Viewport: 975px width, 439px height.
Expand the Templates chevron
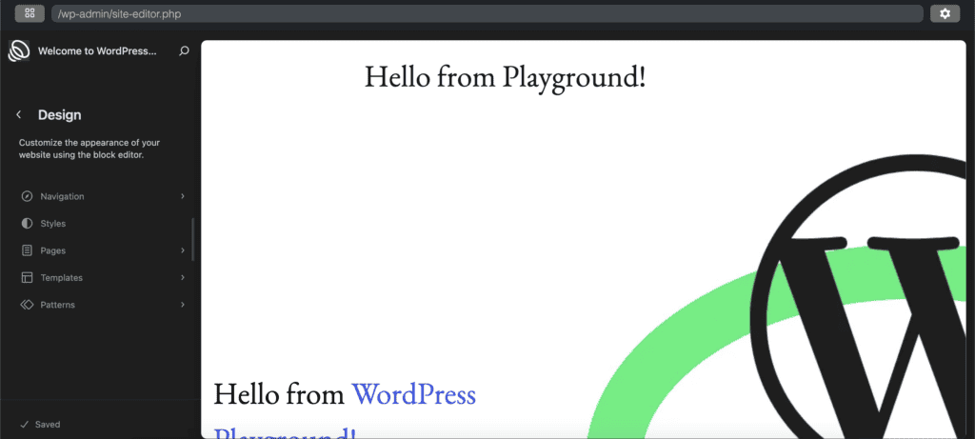click(183, 277)
